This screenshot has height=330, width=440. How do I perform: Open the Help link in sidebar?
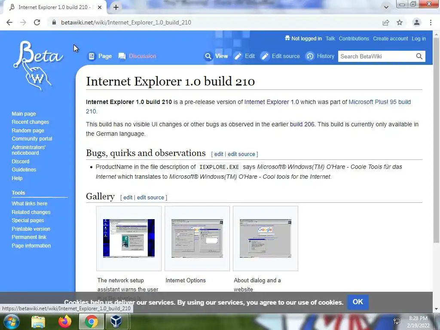pos(17,178)
